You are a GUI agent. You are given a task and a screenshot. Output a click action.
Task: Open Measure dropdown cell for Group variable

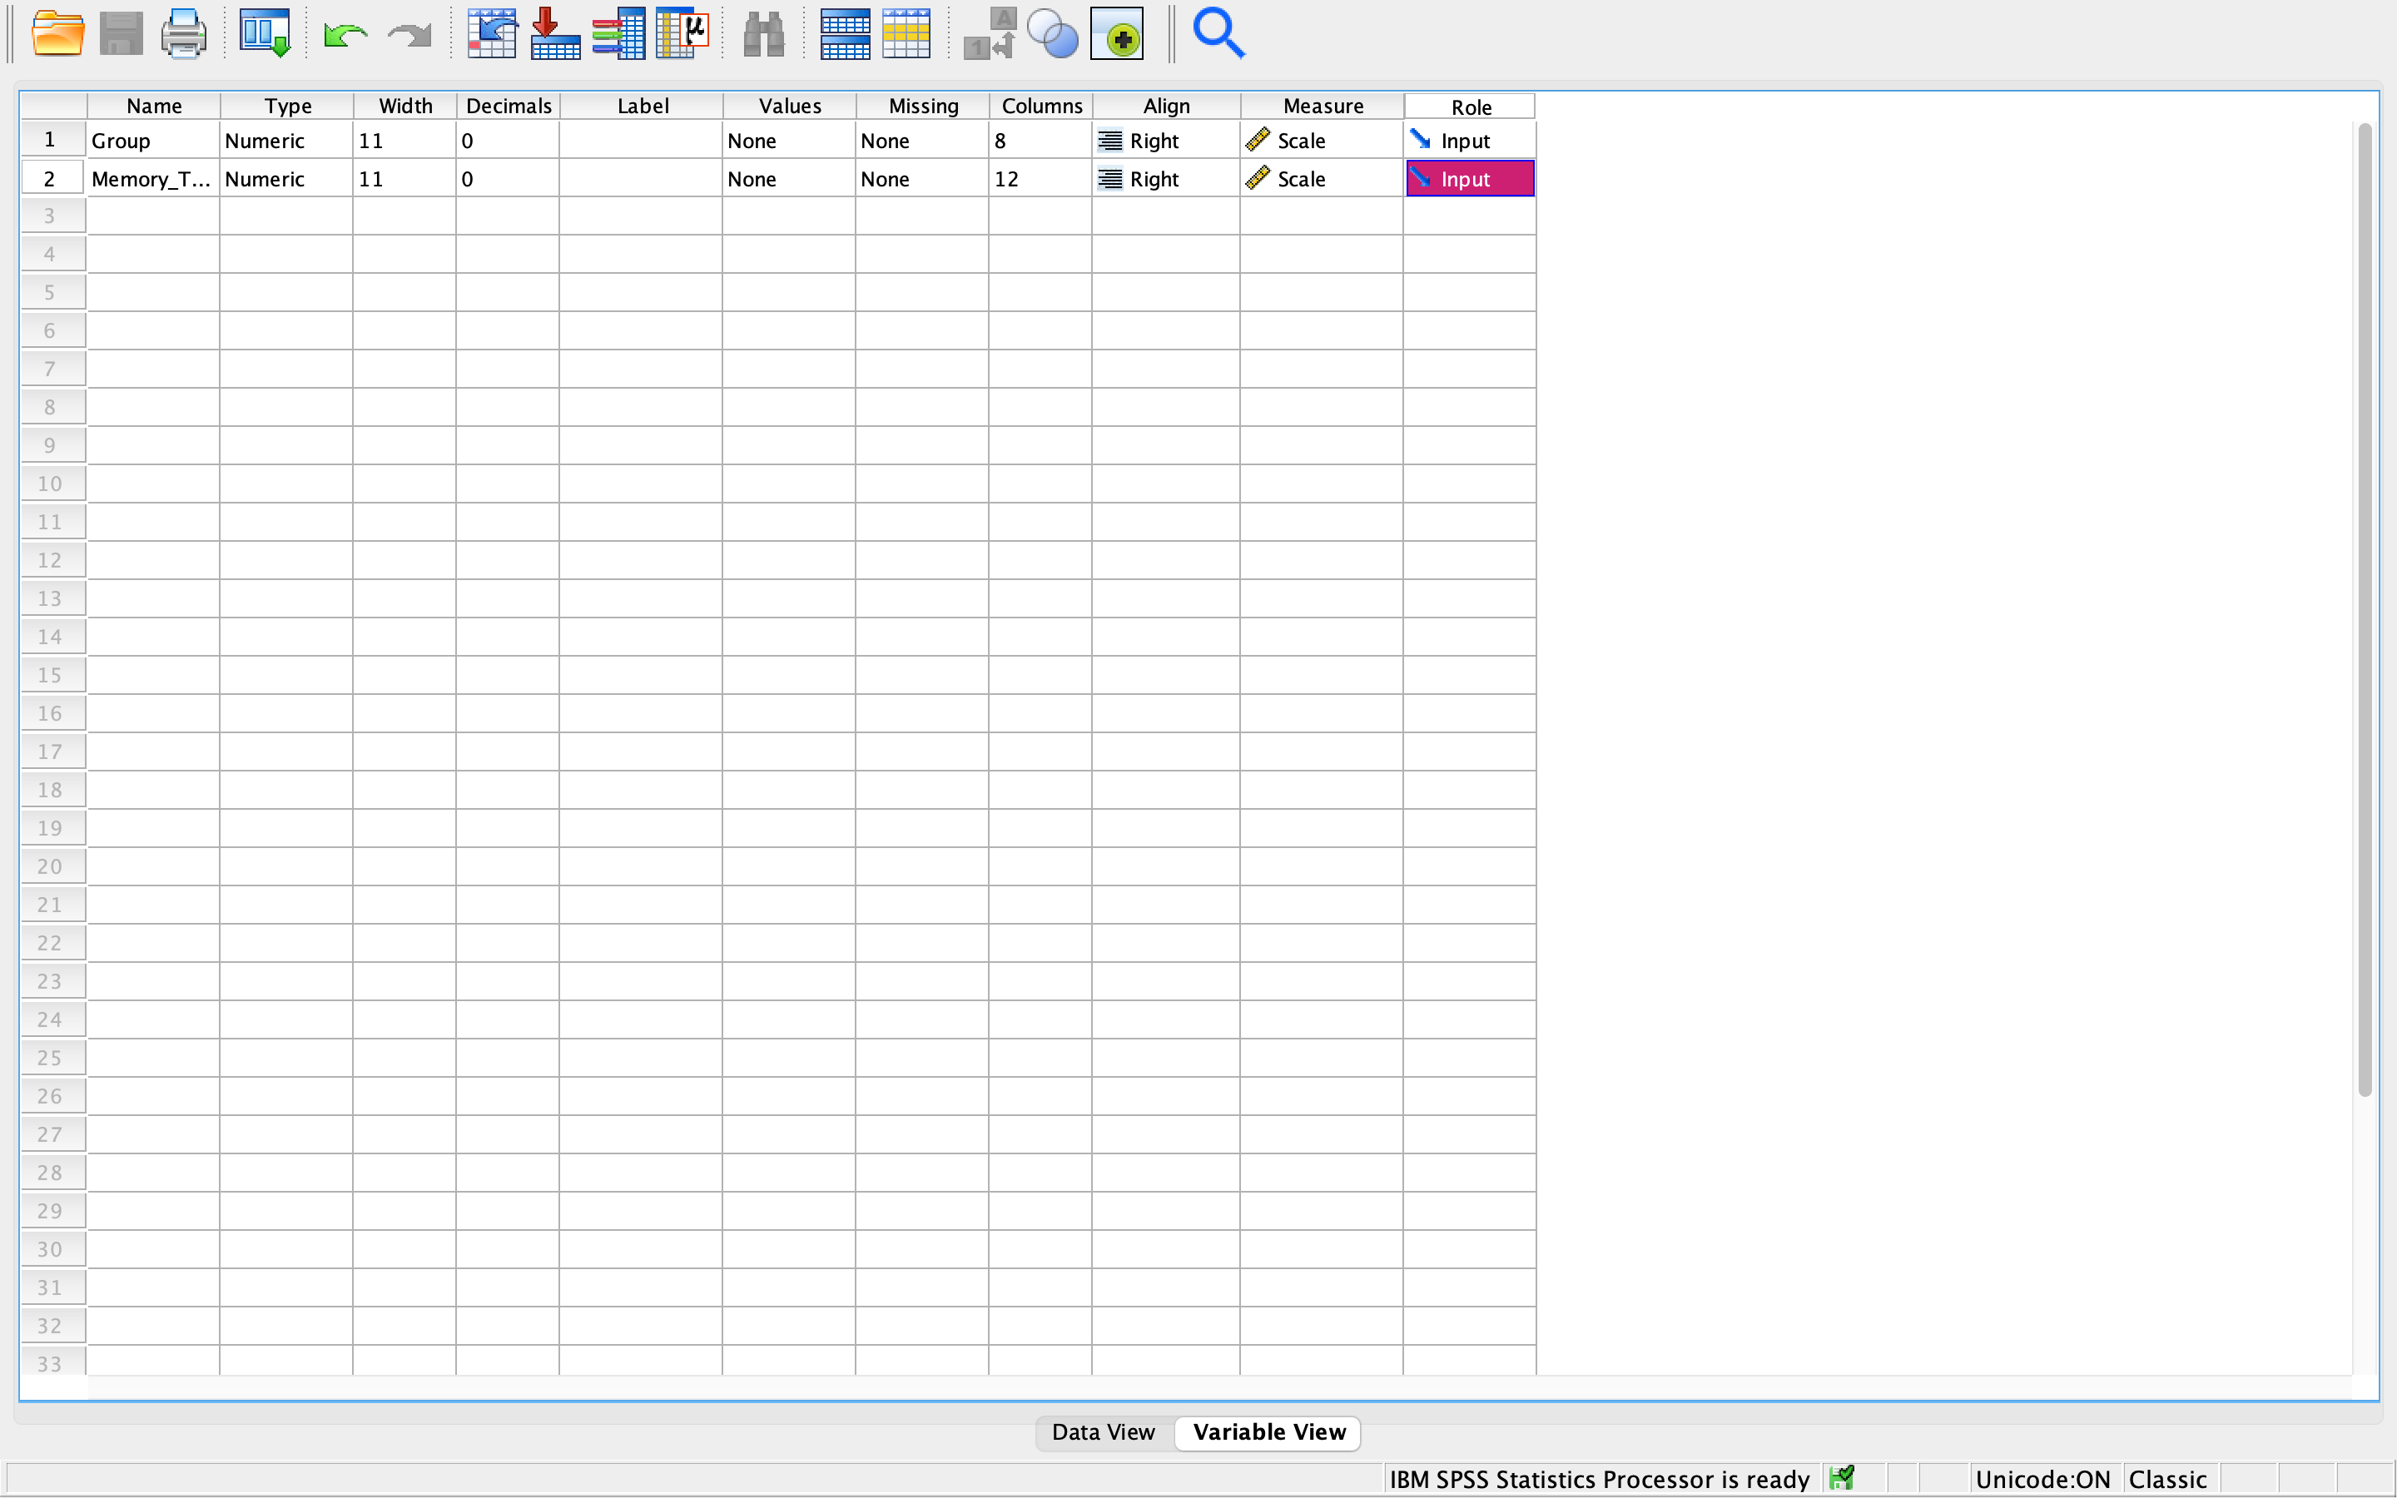(1322, 141)
